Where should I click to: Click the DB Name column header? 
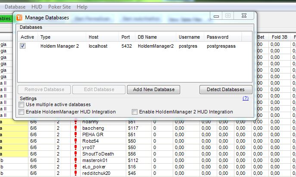point(156,37)
